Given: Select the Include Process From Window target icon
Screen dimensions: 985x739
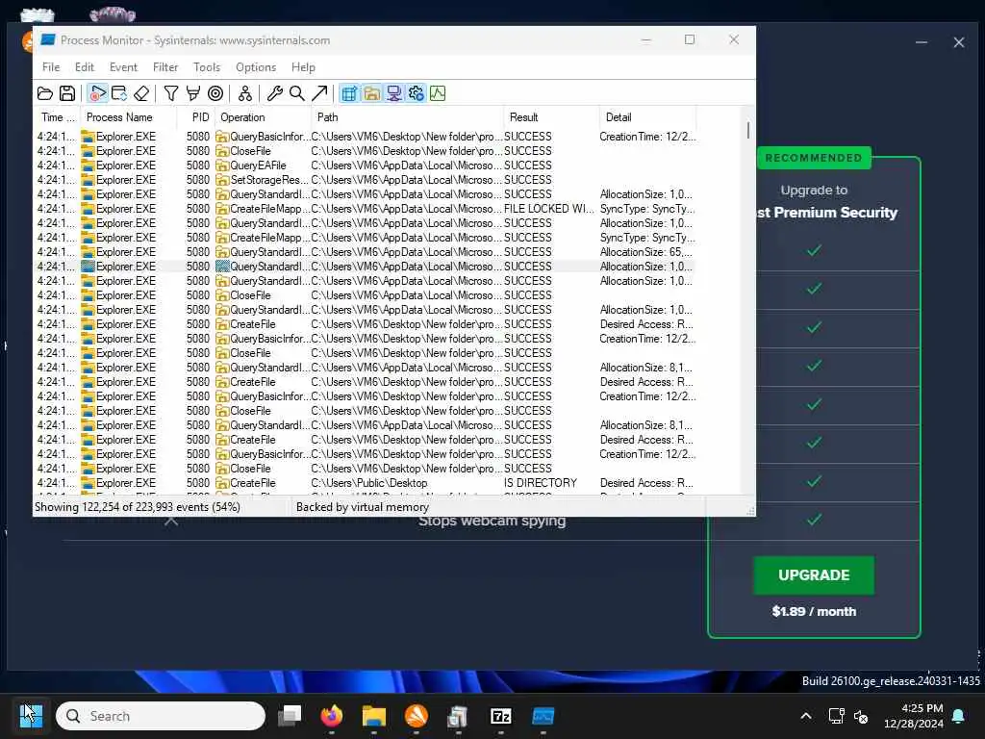Looking at the screenshot, I should pos(215,93).
